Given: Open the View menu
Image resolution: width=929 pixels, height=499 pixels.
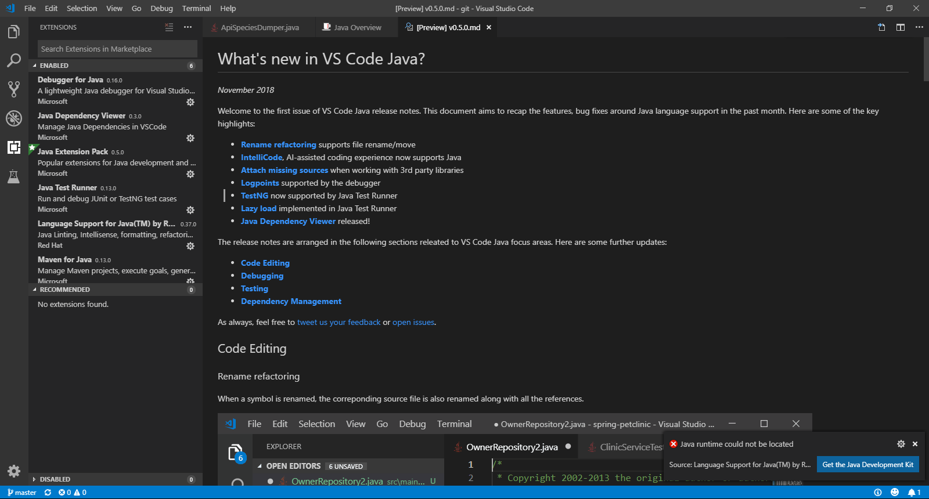Looking at the screenshot, I should 114,8.
